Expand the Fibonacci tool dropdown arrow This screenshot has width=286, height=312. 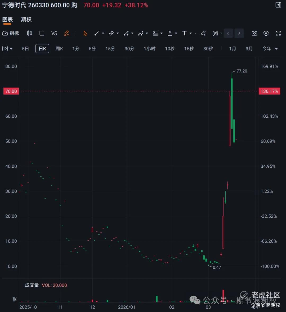click(162, 33)
